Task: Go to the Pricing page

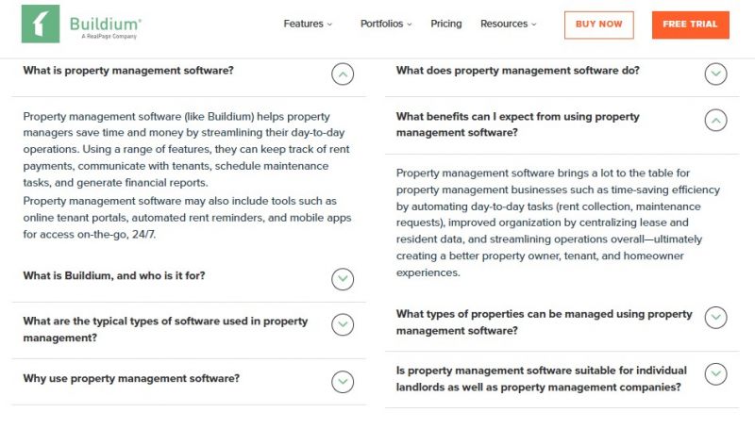Action: tap(445, 25)
